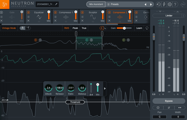Go to next preset arrow

pos(151,5)
